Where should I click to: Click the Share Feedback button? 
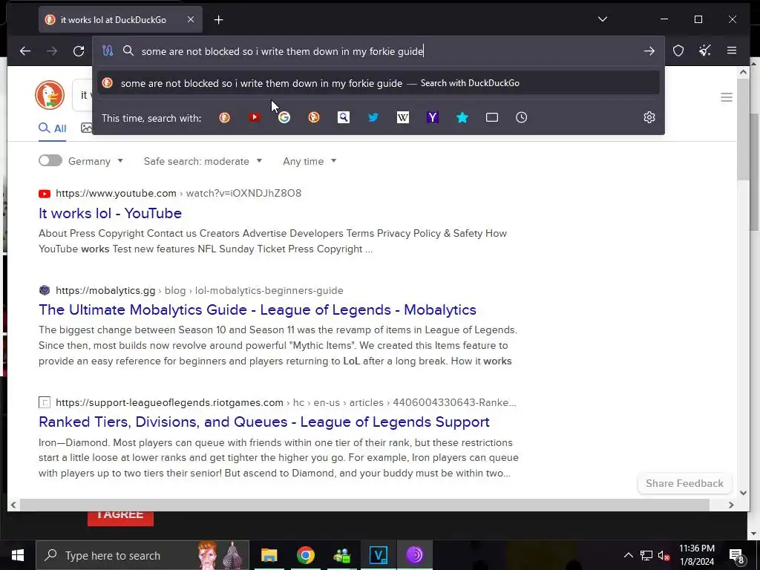tap(684, 483)
